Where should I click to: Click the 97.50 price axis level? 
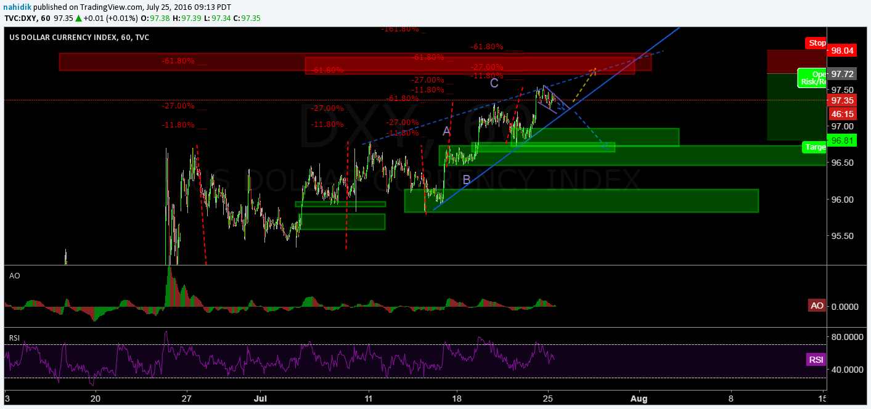pos(843,89)
